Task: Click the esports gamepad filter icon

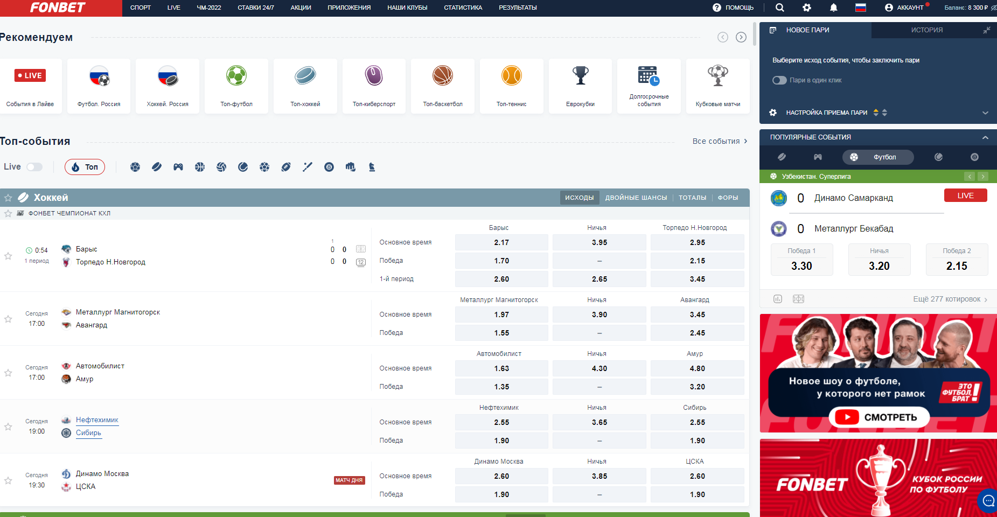Action: pyautogui.click(x=178, y=167)
